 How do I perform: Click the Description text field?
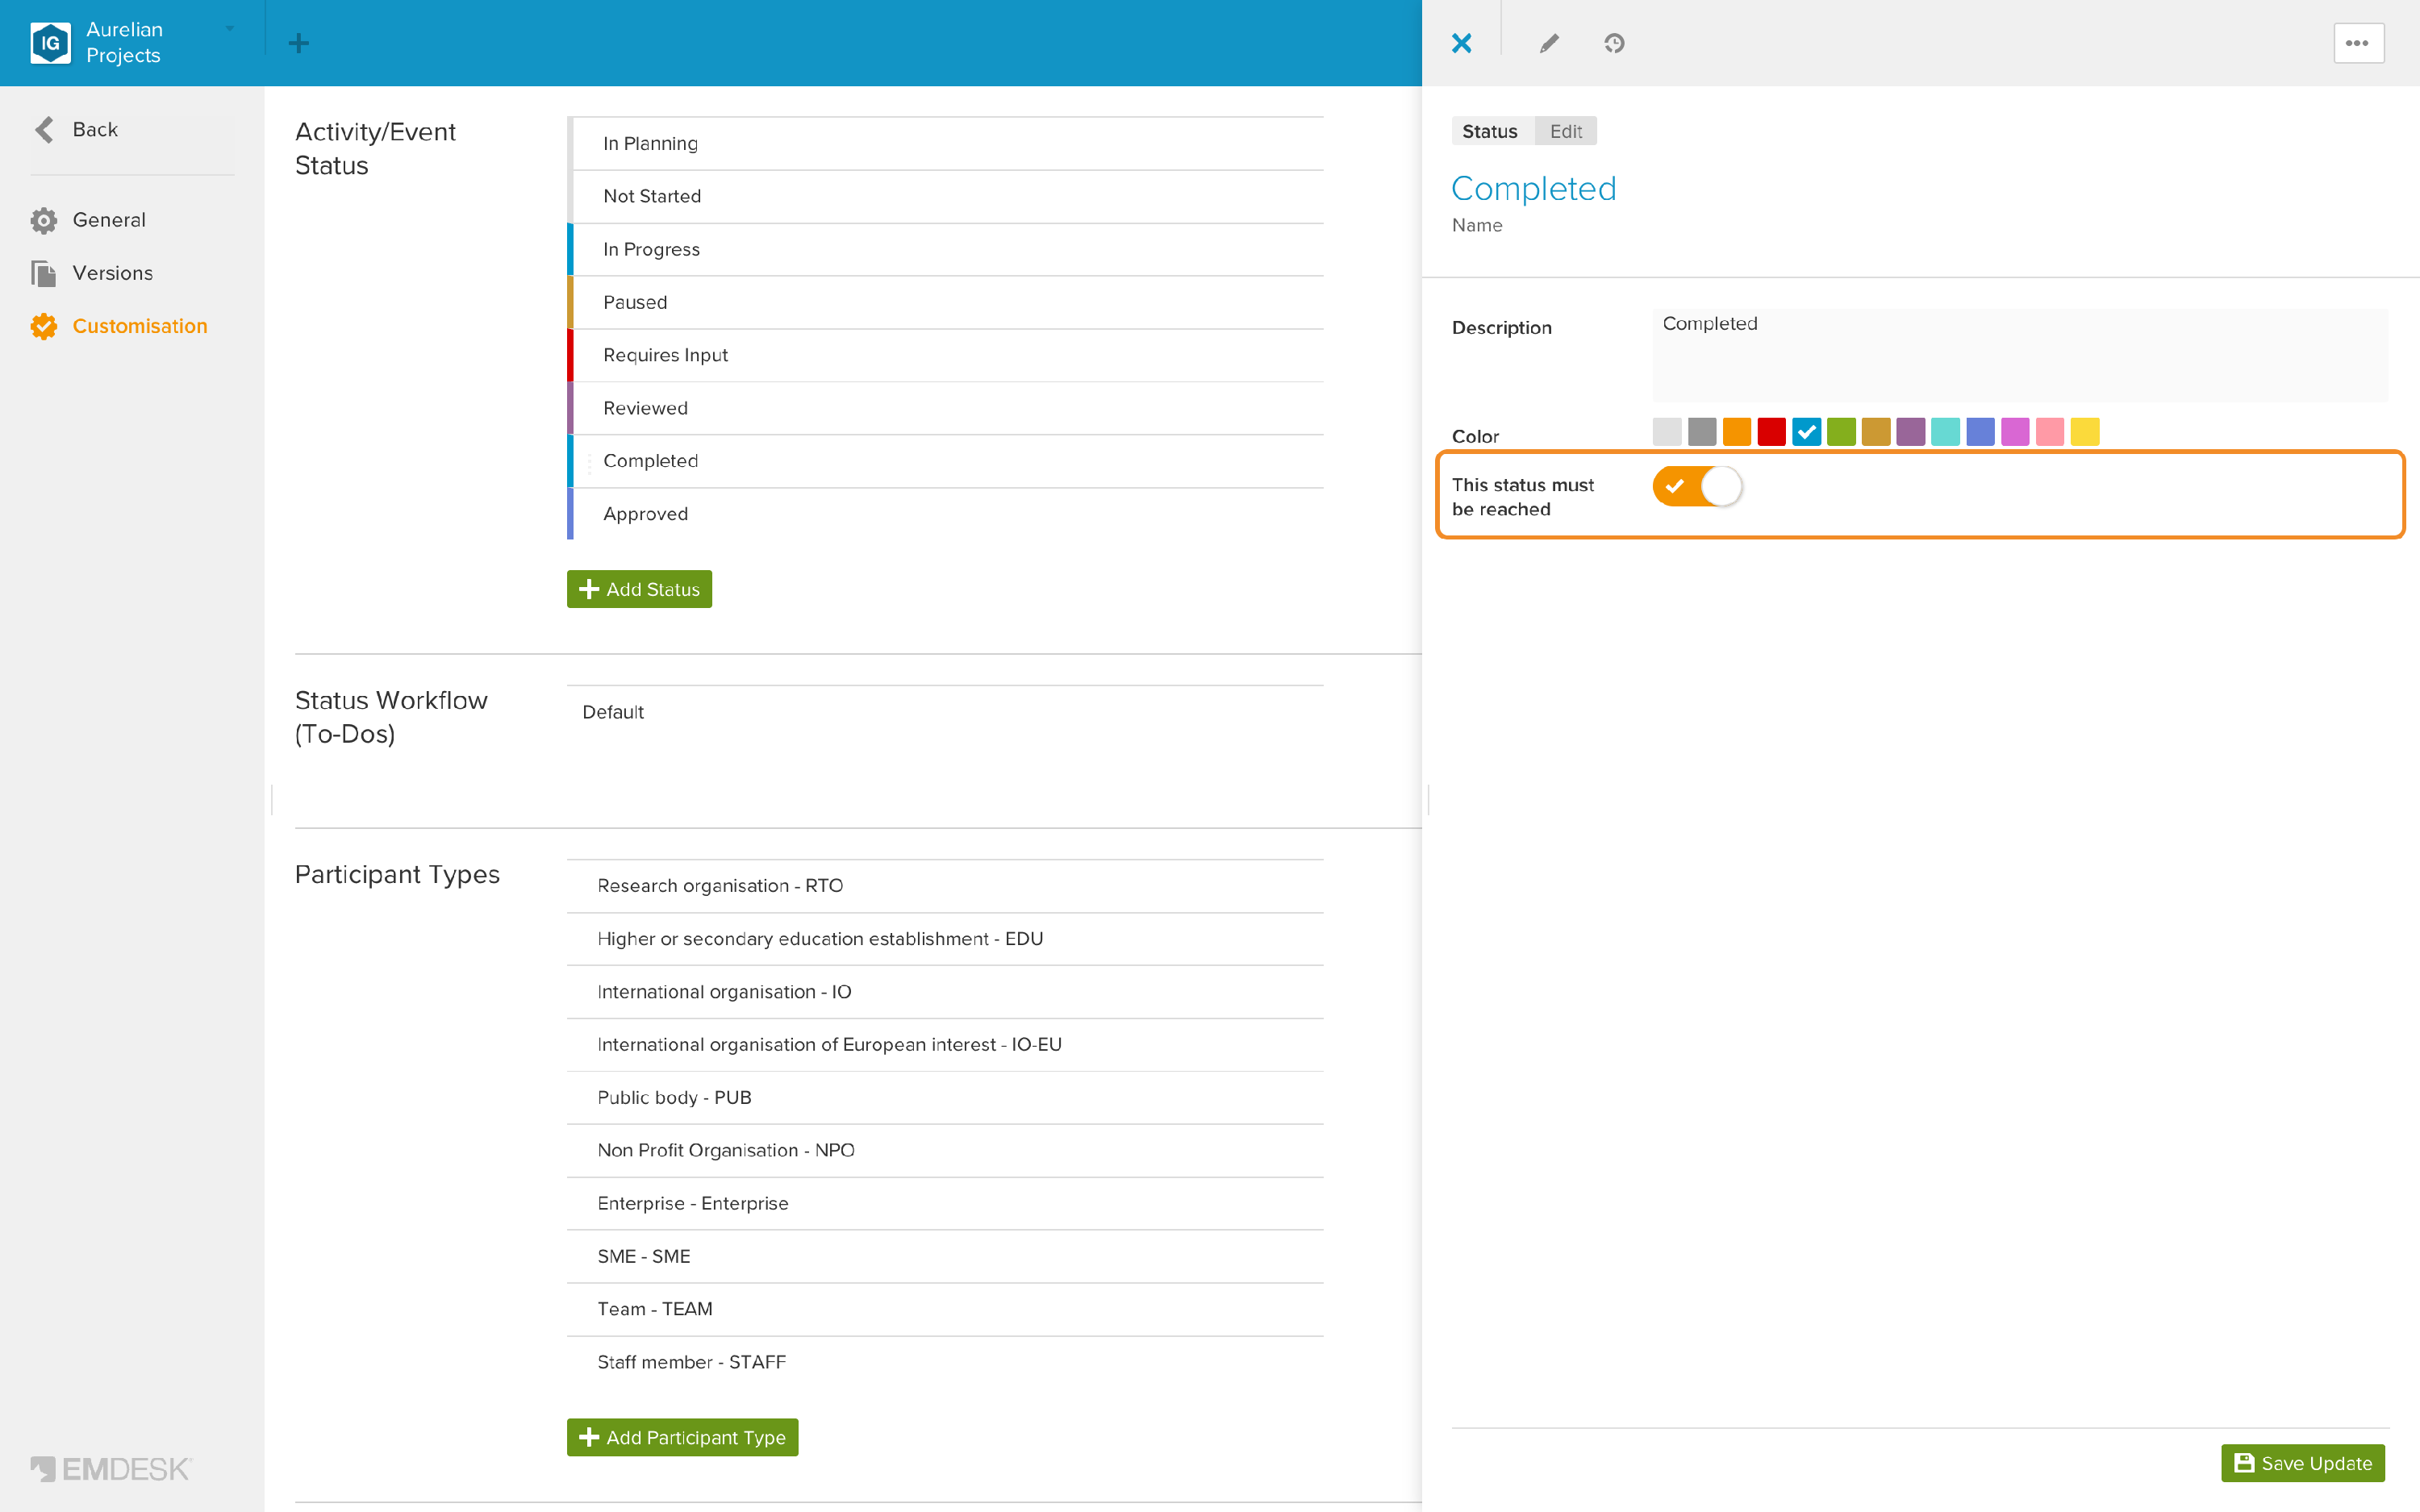coord(2020,355)
